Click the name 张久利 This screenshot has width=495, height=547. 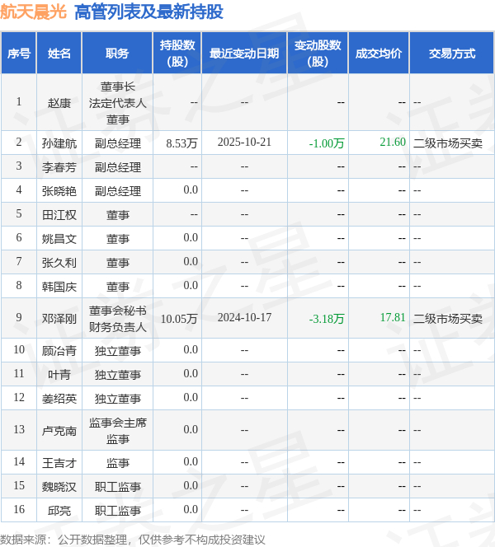click(x=59, y=262)
